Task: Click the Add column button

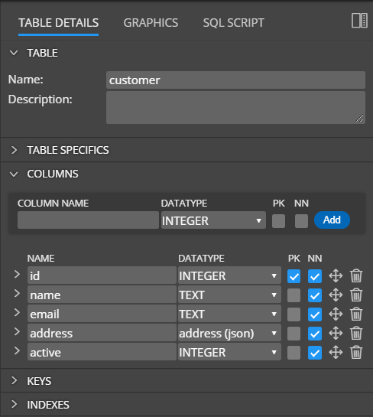Action: [x=332, y=220]
